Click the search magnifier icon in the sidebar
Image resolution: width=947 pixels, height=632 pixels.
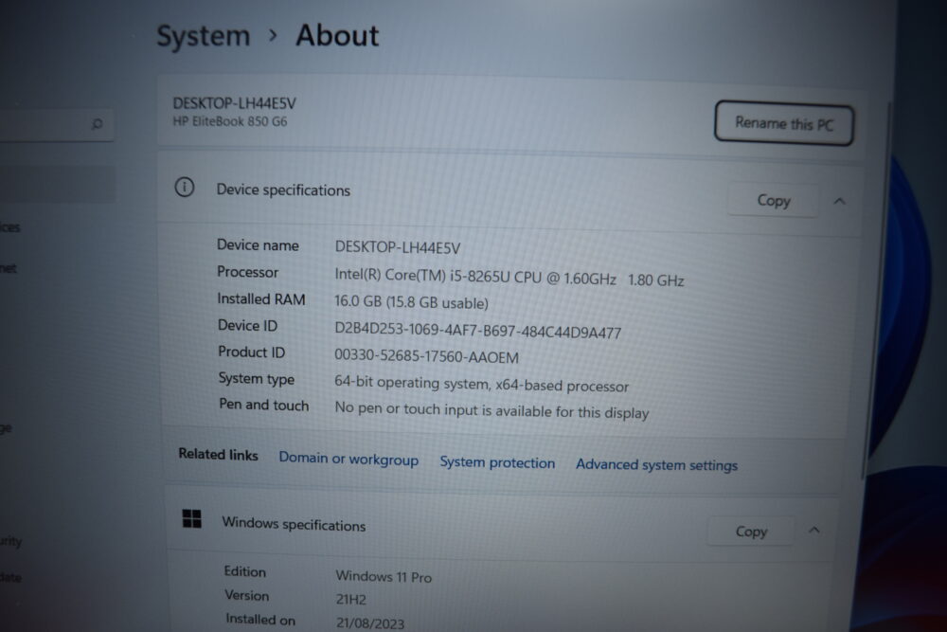coord(97,124)
